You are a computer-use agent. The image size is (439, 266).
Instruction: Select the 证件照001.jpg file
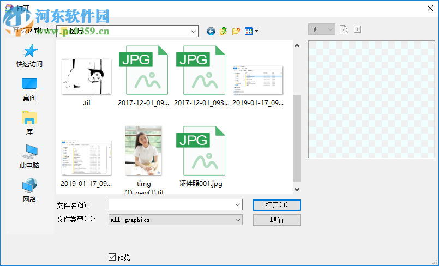pos(201,156)
